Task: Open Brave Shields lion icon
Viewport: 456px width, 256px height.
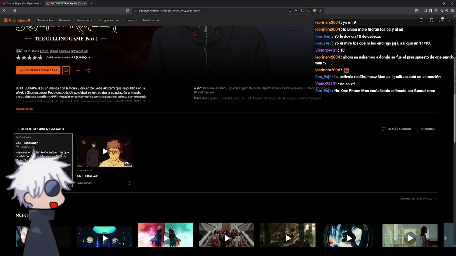Action: 315,11
